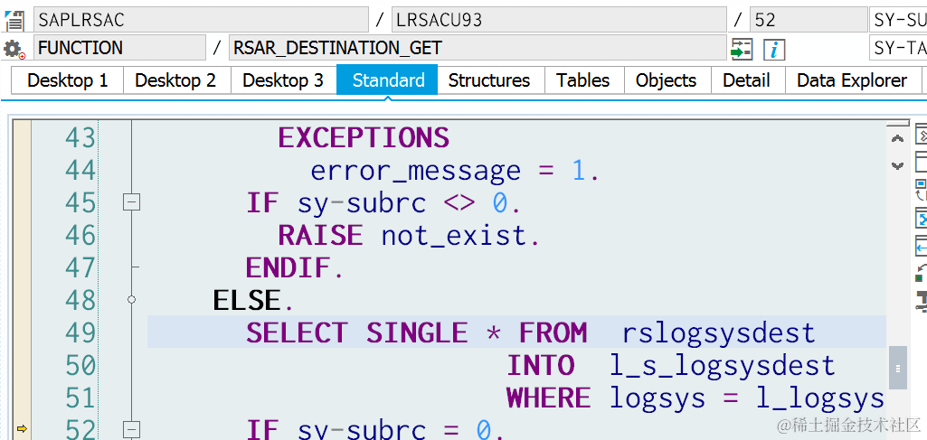Image resolution: width=927 pixels, height=440 pixels.
Task: Click not_exist on line 46
Action: 453,236
